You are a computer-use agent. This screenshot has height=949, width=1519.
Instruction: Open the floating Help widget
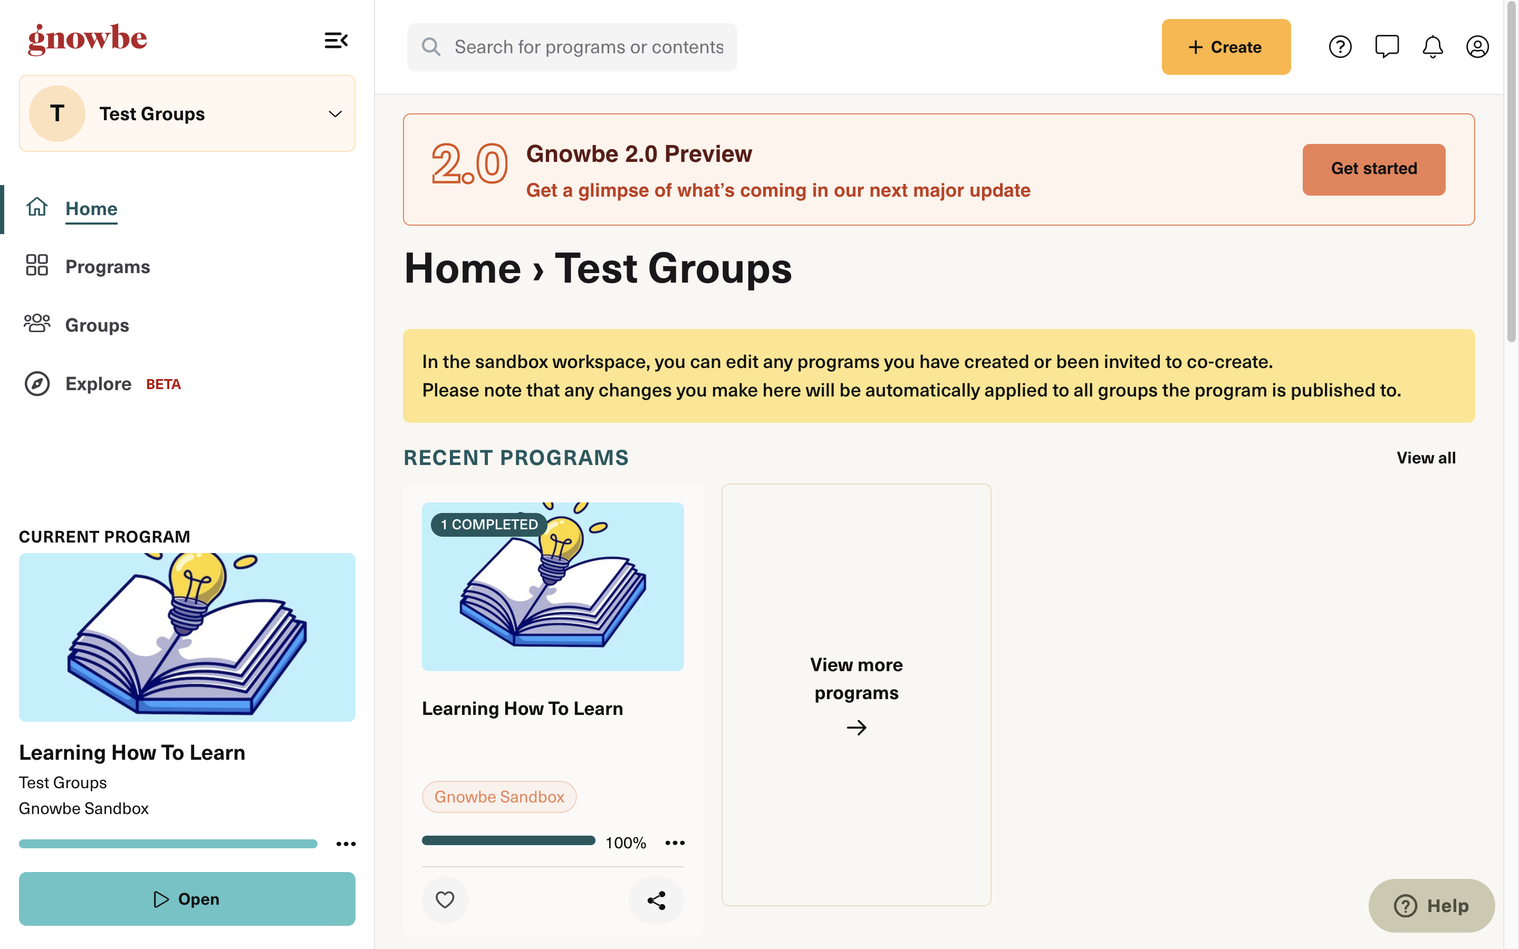pyautogui.click(x=1431, y=906)
